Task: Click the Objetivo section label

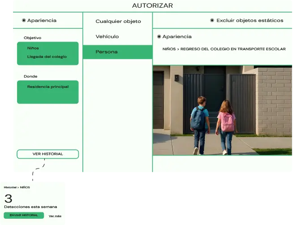Action: (32, 38)
